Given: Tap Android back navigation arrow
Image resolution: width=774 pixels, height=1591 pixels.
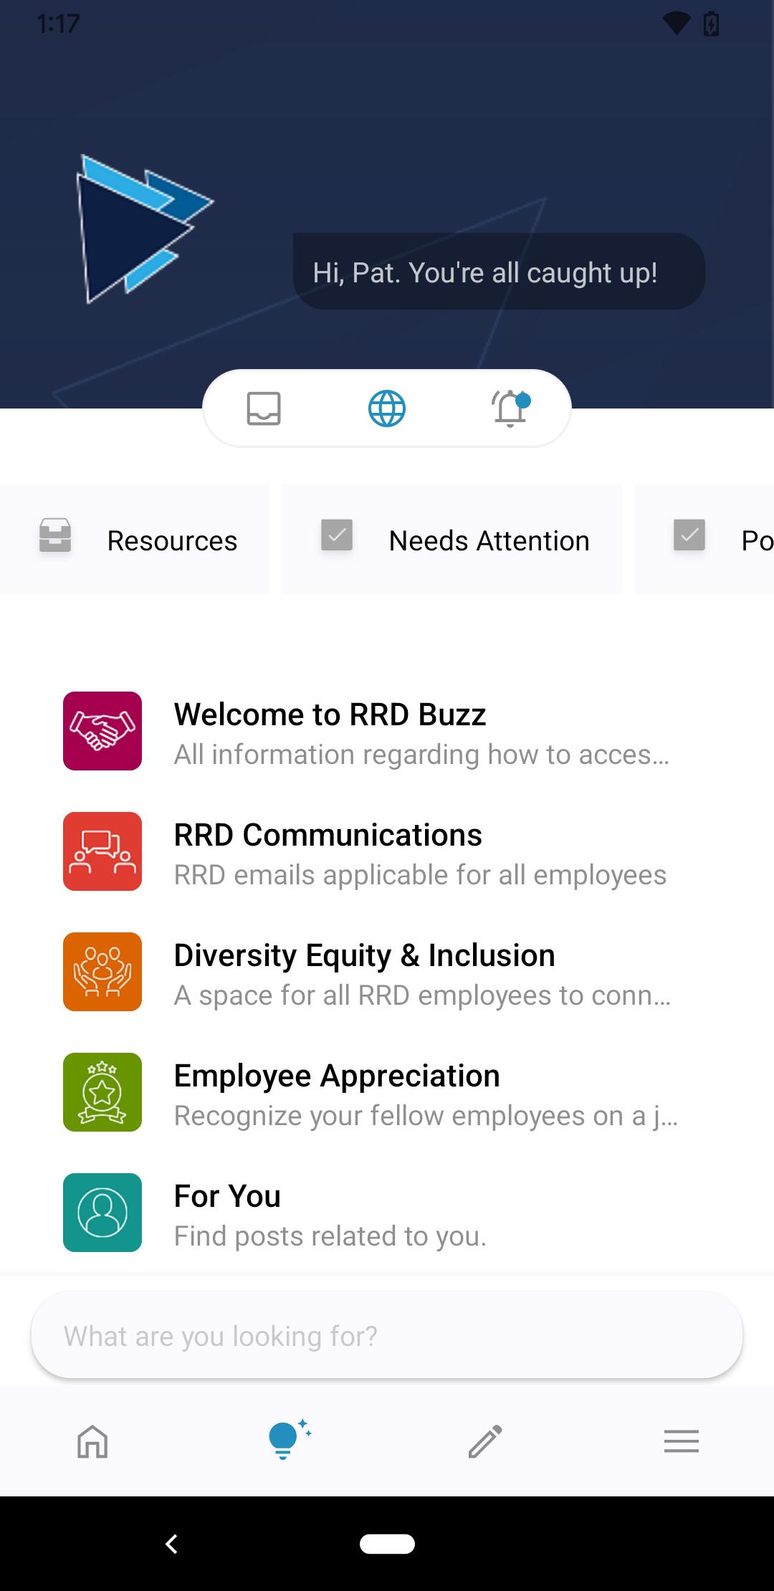Looking at the screenshot, I should (171, 1544).
